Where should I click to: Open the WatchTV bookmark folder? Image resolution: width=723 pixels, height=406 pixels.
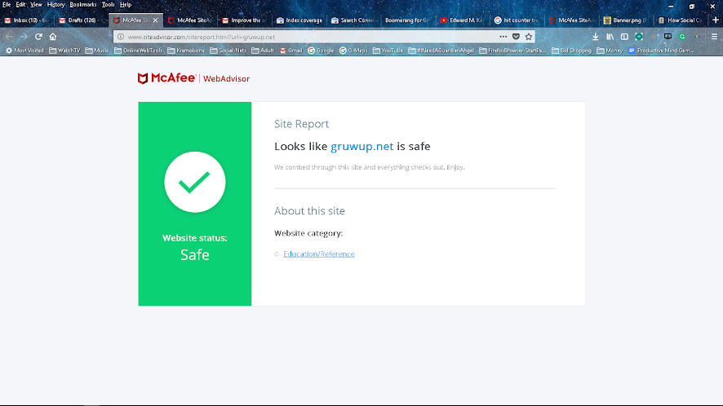(x=64, y=51)
